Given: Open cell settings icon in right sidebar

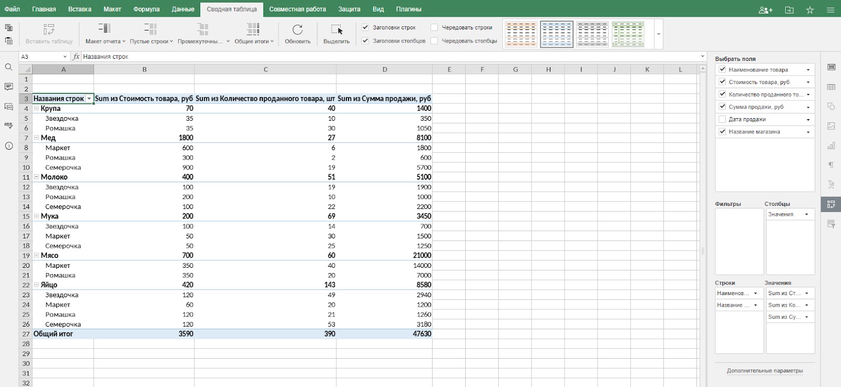Looking at the screenshot, I should coord(831,67).
